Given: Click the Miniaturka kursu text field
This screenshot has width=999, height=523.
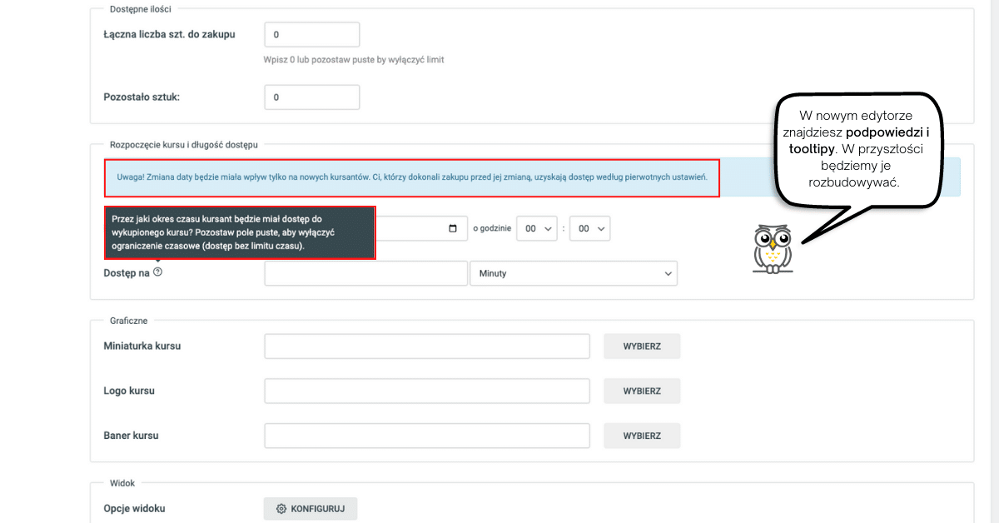Looking at the screenshot, I should click(x=427, y=346).
